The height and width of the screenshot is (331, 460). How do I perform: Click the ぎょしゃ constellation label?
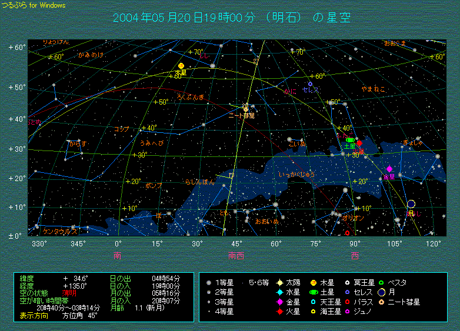(413, 143)
